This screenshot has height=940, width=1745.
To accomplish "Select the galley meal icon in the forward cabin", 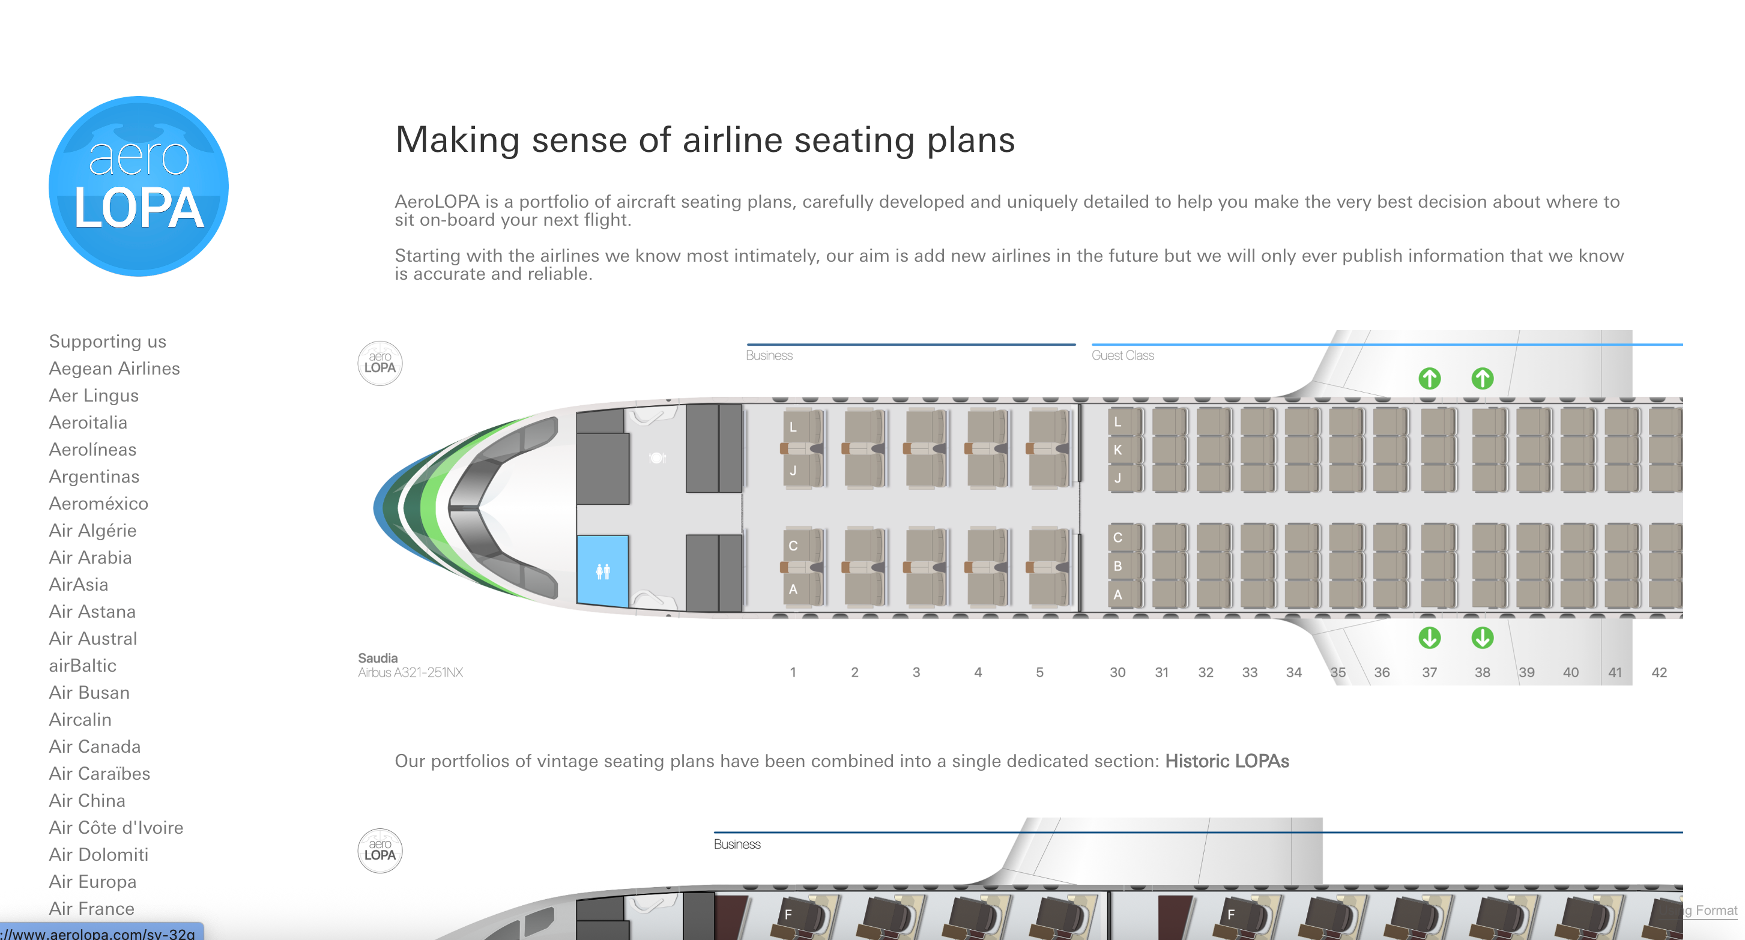I will pos(656,459).
